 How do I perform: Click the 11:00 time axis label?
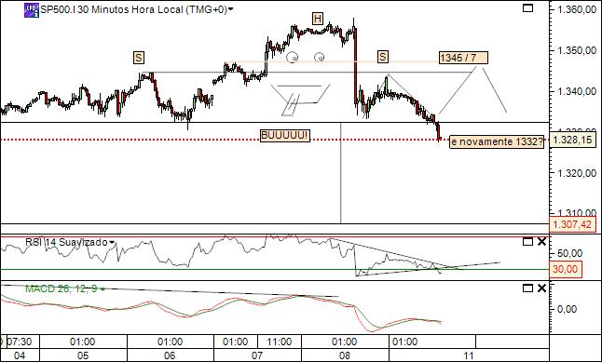pyautogui.click(x=280, y=342)
